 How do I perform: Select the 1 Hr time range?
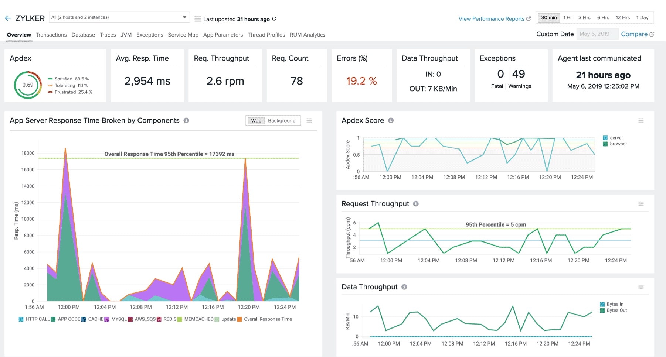pyautogui.click(x=567, y=18)
